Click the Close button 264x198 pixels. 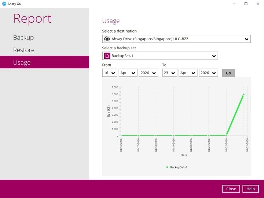point(231,189)
